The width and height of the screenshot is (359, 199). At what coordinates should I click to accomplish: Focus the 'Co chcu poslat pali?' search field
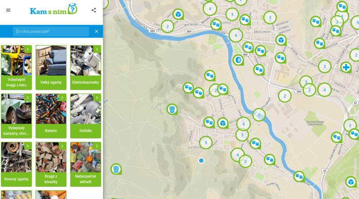(51, 31)
